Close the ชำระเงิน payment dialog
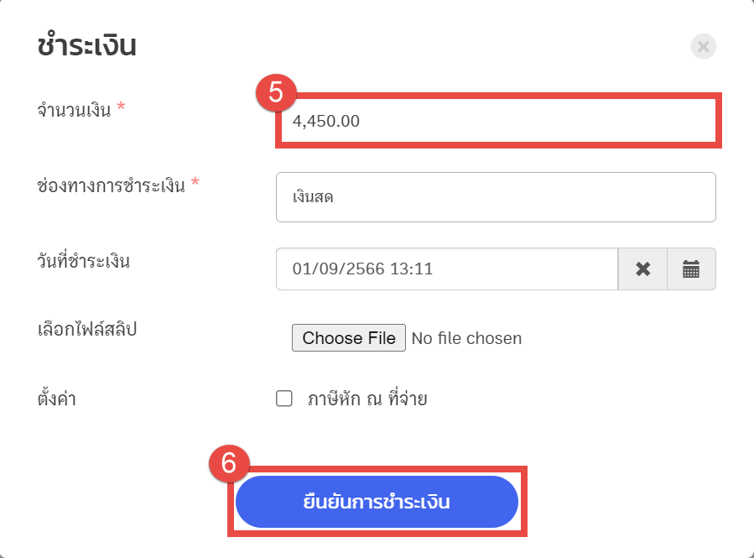 703,47
